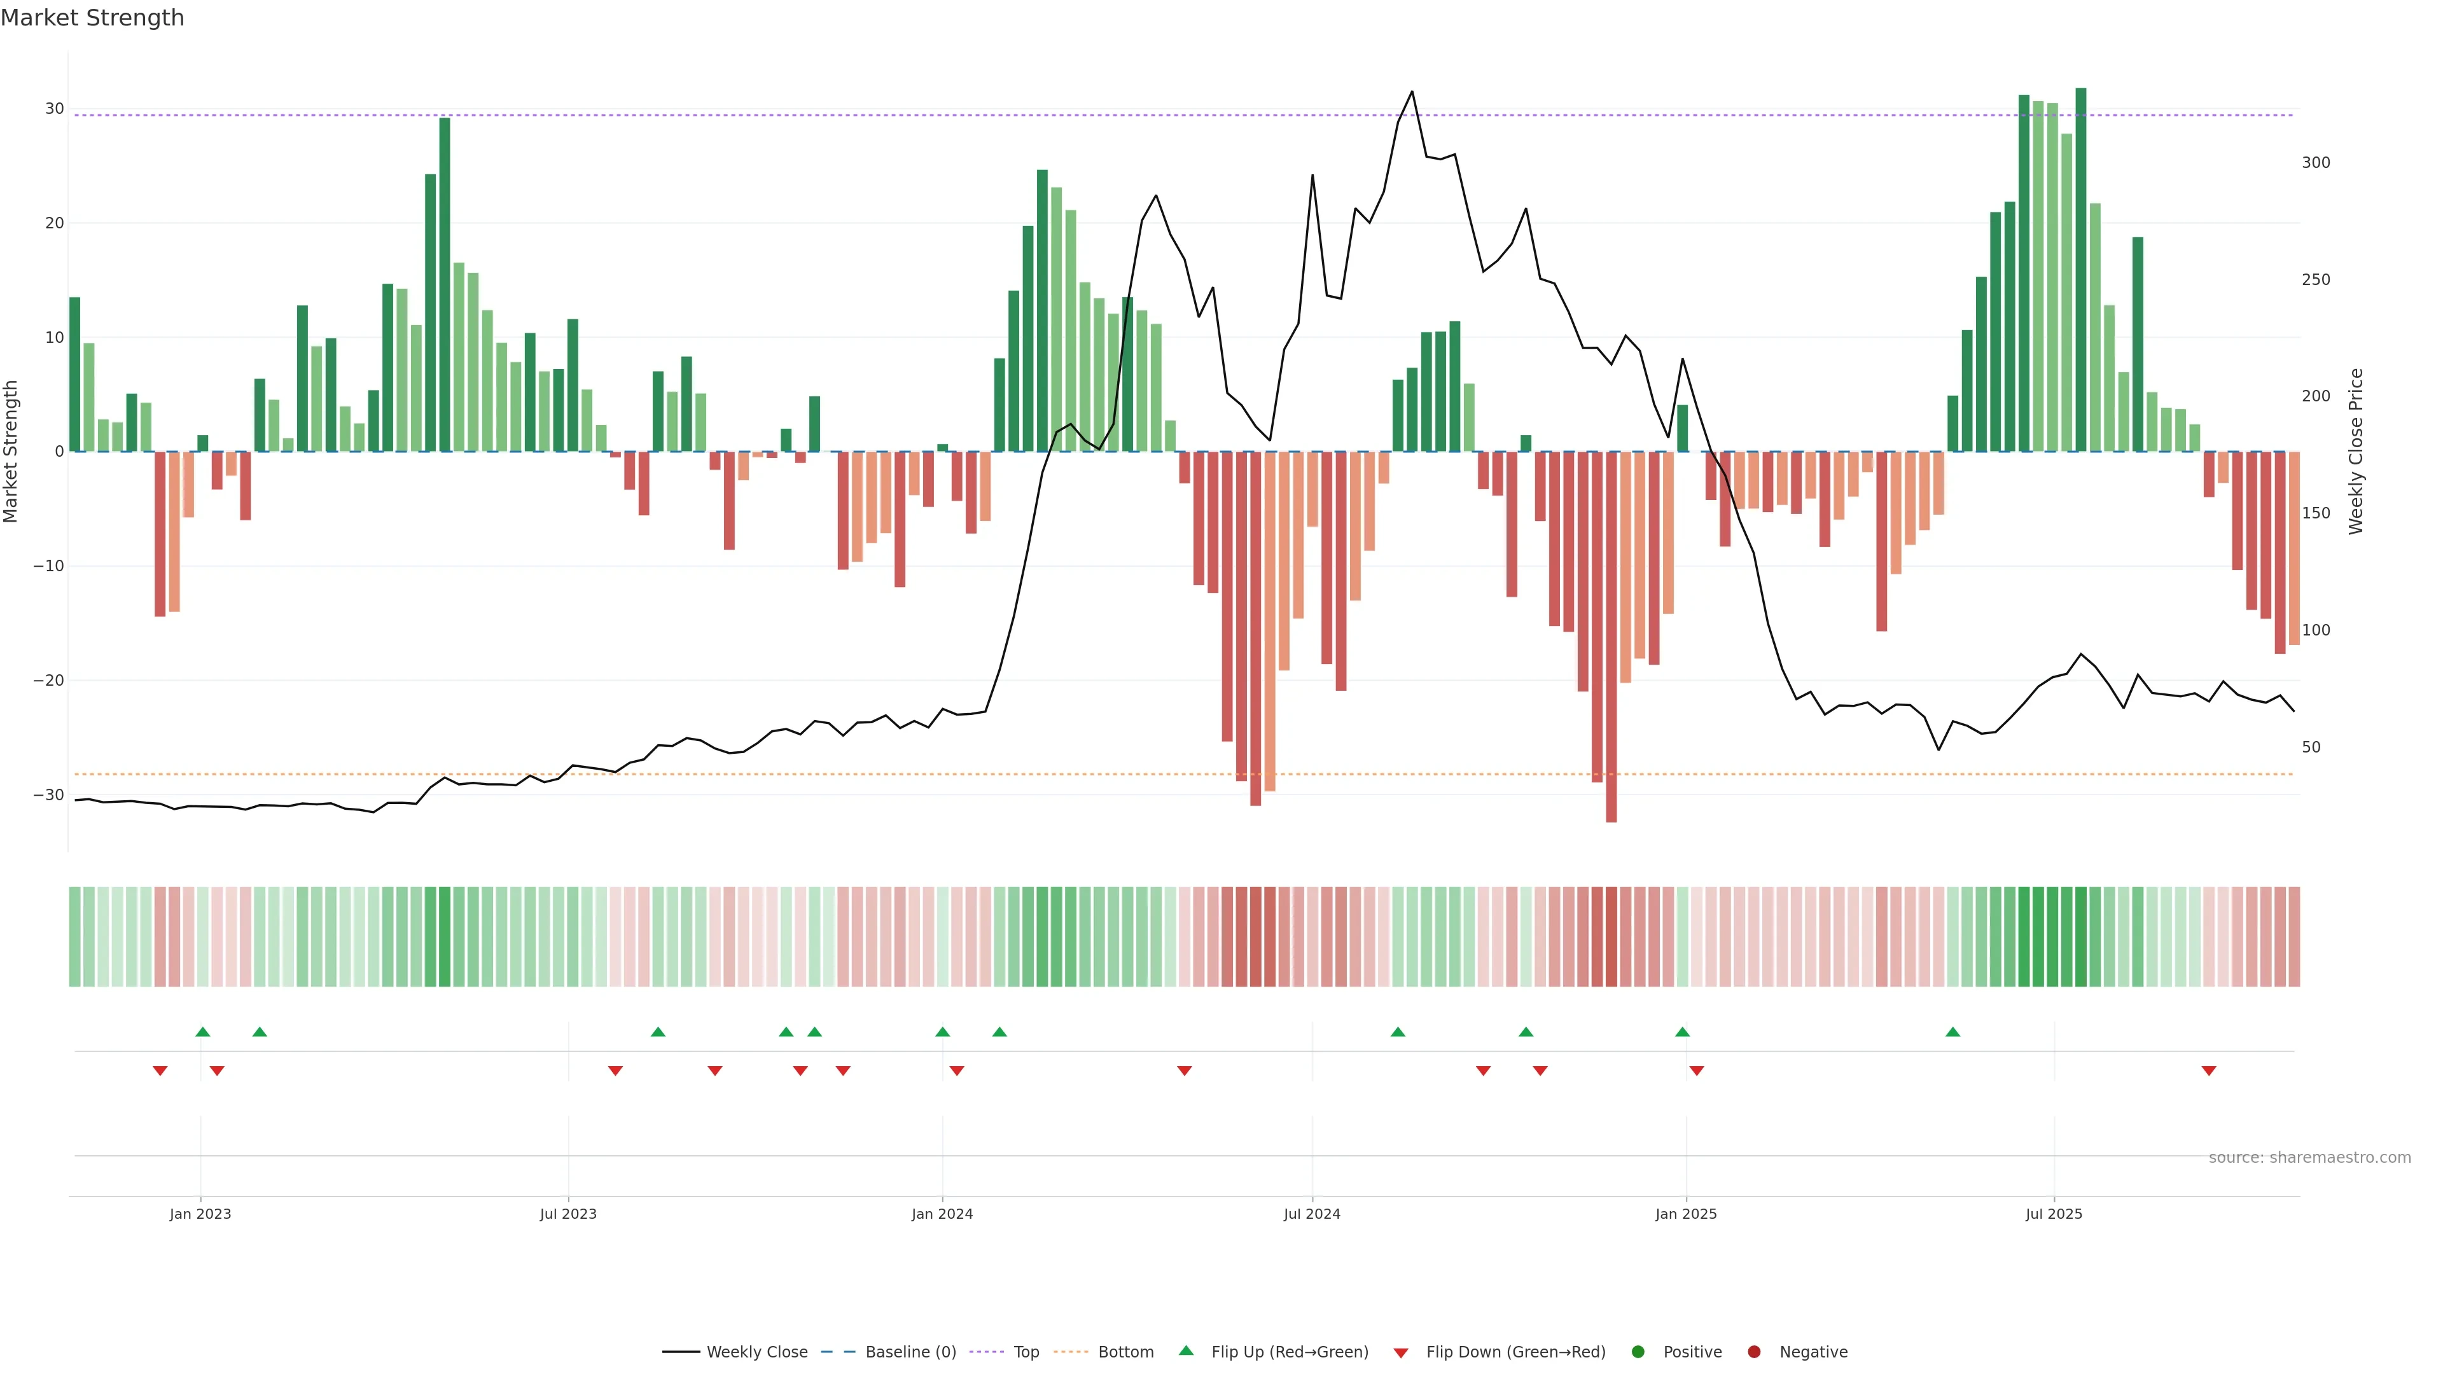2443x1374 pixels.
Task: Click the last red flip-down triangle marker
Action: click(2209, 1071)
